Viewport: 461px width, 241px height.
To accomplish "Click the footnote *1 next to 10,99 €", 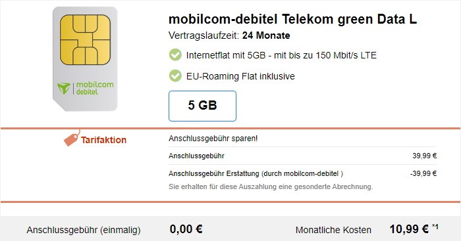I will click(x=435, y=227).
